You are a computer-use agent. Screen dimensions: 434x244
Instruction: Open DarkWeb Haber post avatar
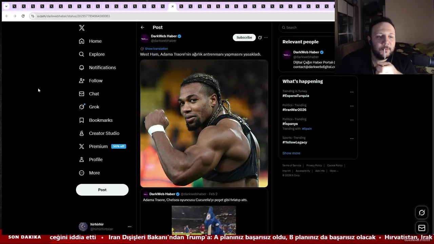pyautogui.click(x=145, y=38)
